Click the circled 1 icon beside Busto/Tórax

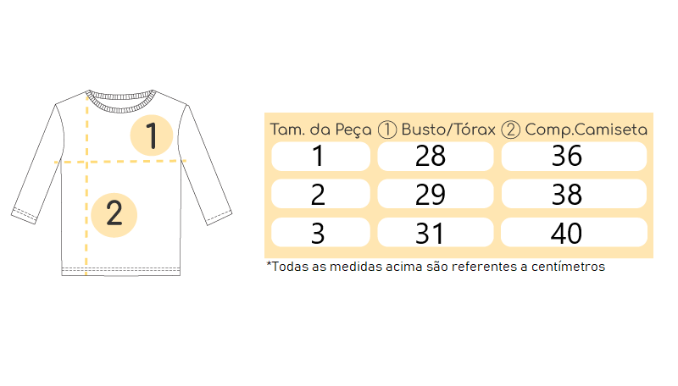tap(387, 130)
